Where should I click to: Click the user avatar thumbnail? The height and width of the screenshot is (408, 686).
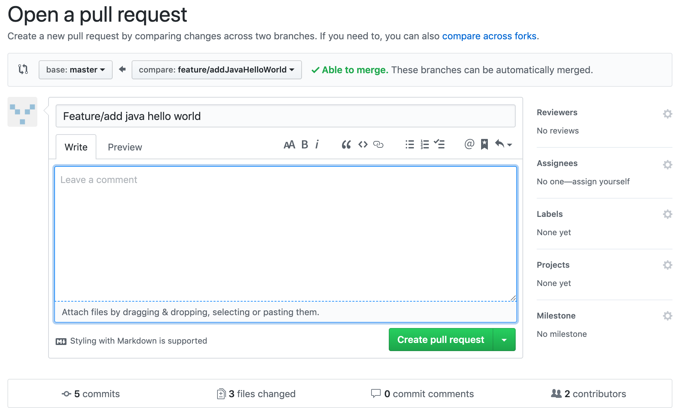22,112
